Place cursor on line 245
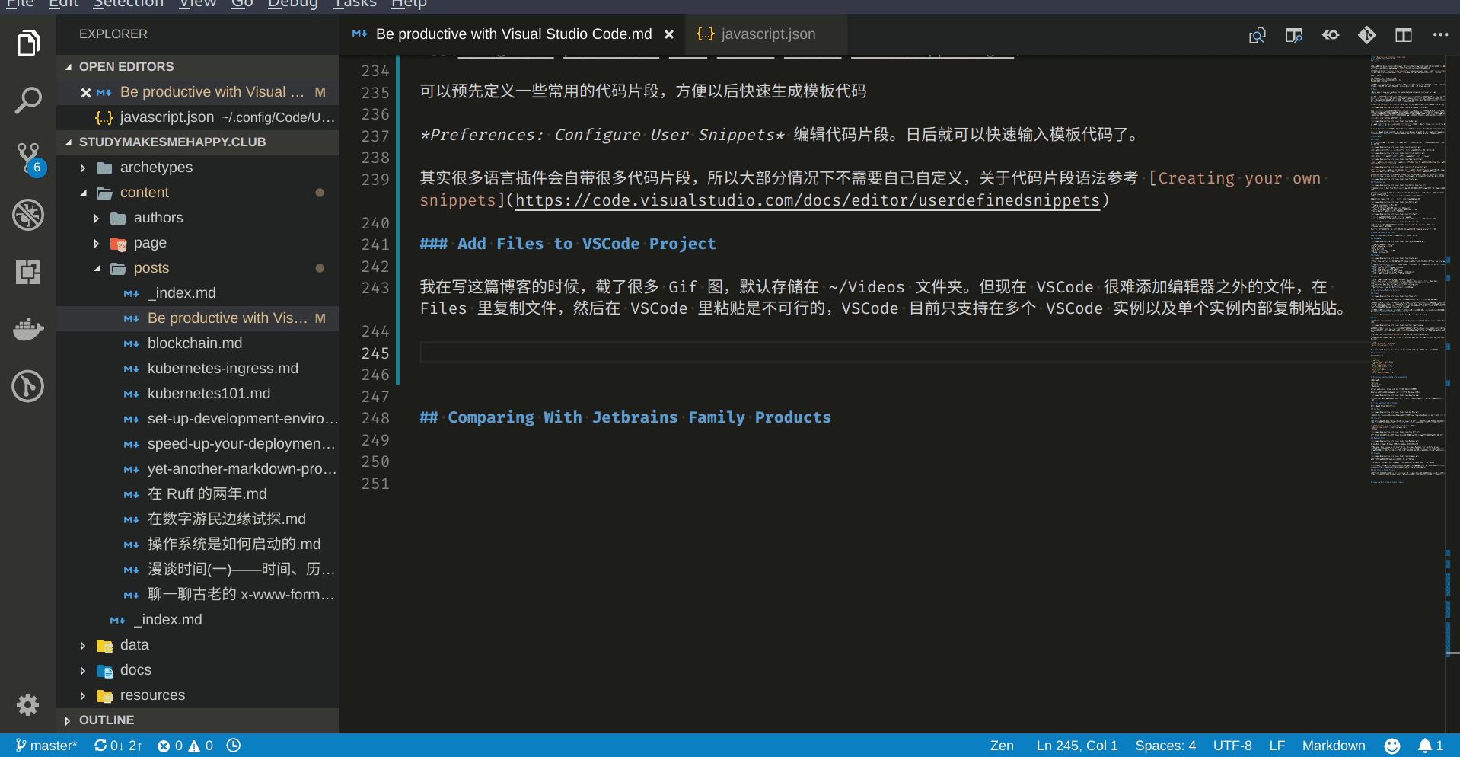The height and width of the screenshot is (757, 1460). pos(894,353)
